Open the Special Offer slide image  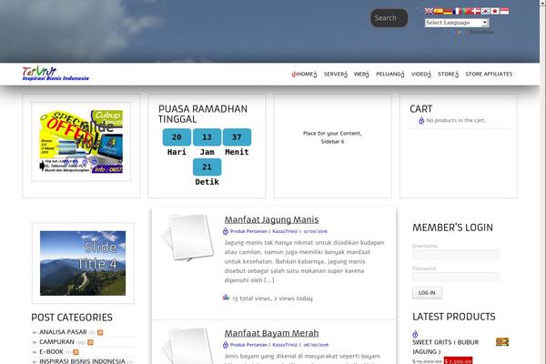click(81, 142)
